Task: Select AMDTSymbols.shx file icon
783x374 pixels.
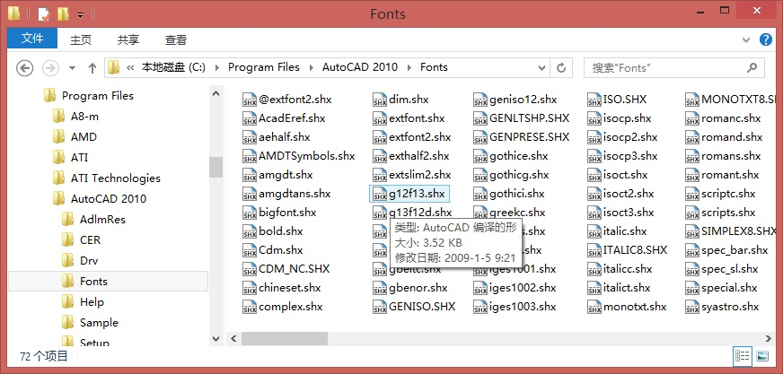Action: pyautogui.click(x=250, y=156)
